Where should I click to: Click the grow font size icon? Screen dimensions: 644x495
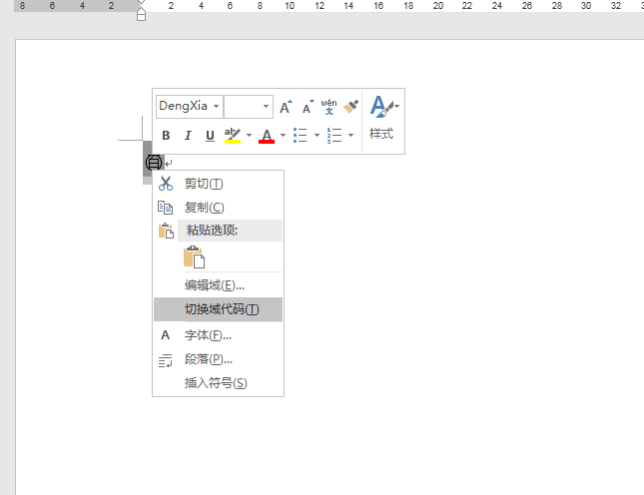[x=286, y=107]
